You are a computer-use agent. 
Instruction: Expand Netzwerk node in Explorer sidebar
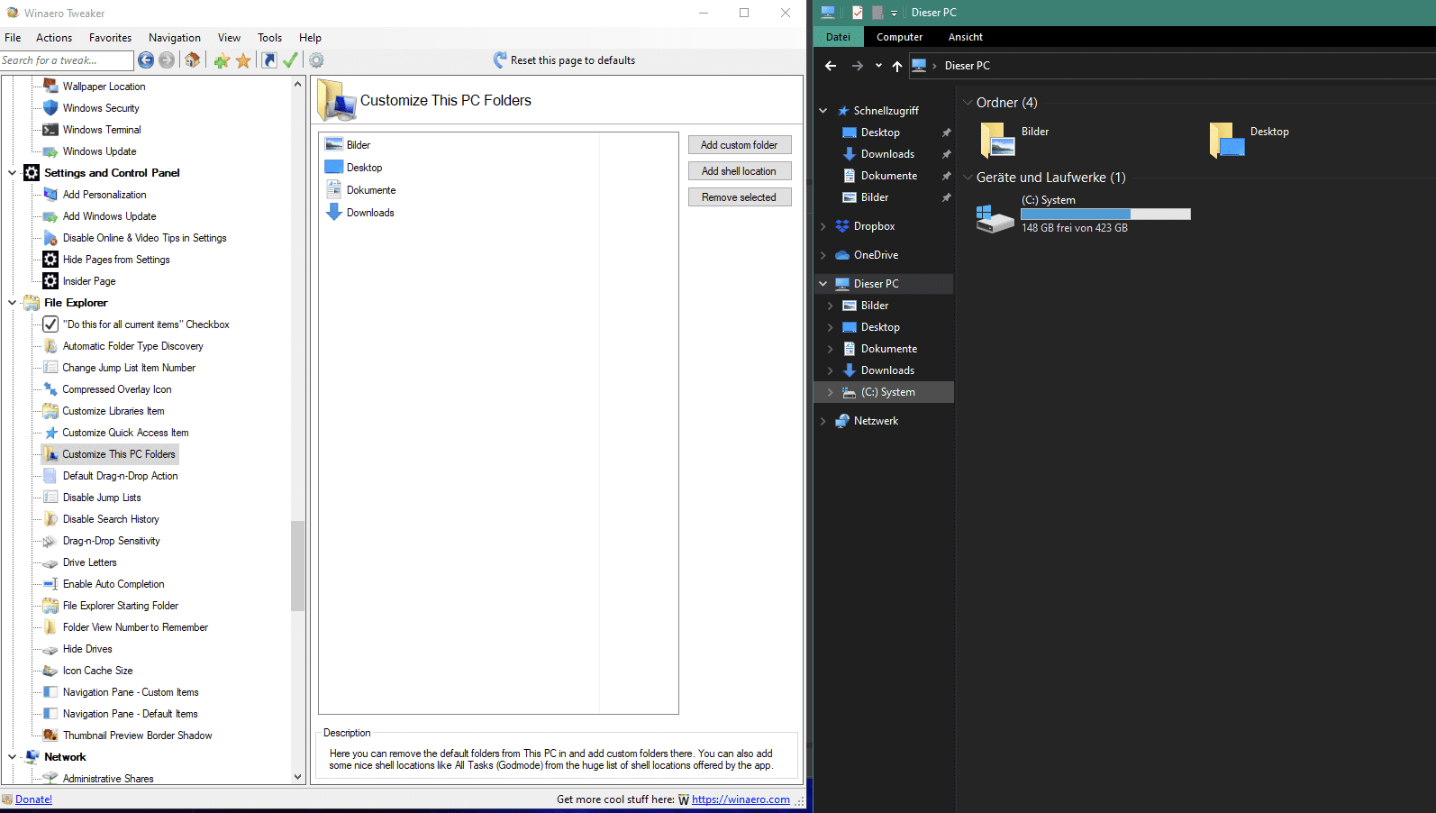pyautogui.click(x=823, y=421)
